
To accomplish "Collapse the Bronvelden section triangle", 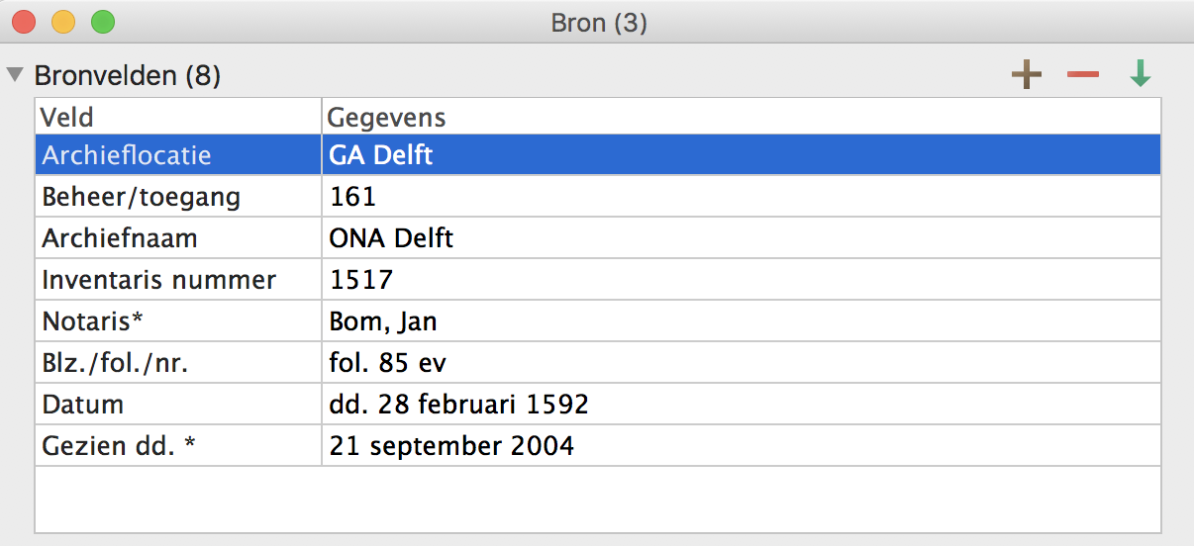I will [15, 75].
